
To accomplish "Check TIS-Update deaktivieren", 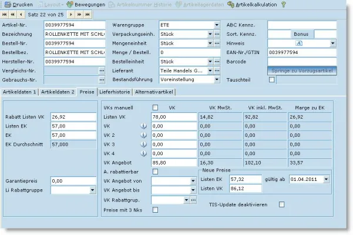I will click(x=282, y=204).
